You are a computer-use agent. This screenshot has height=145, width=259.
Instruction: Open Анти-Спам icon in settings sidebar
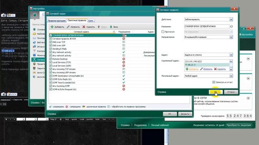34,72
